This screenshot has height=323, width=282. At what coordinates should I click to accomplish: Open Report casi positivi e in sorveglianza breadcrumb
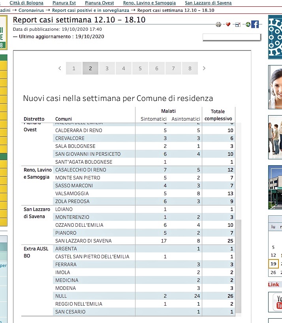click(90, 10)
